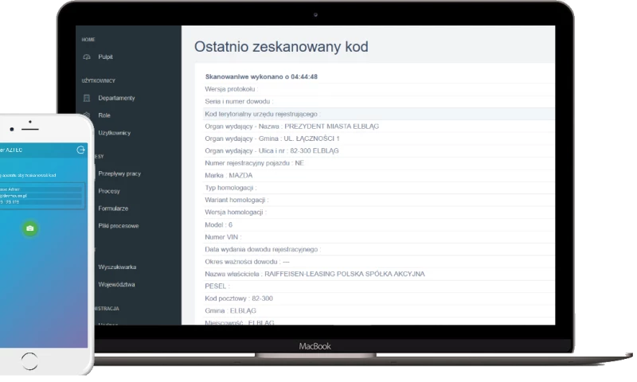The image size is (637, 382).
Task: Select the 'Numer VIN' row
Action: coord(379,236)
